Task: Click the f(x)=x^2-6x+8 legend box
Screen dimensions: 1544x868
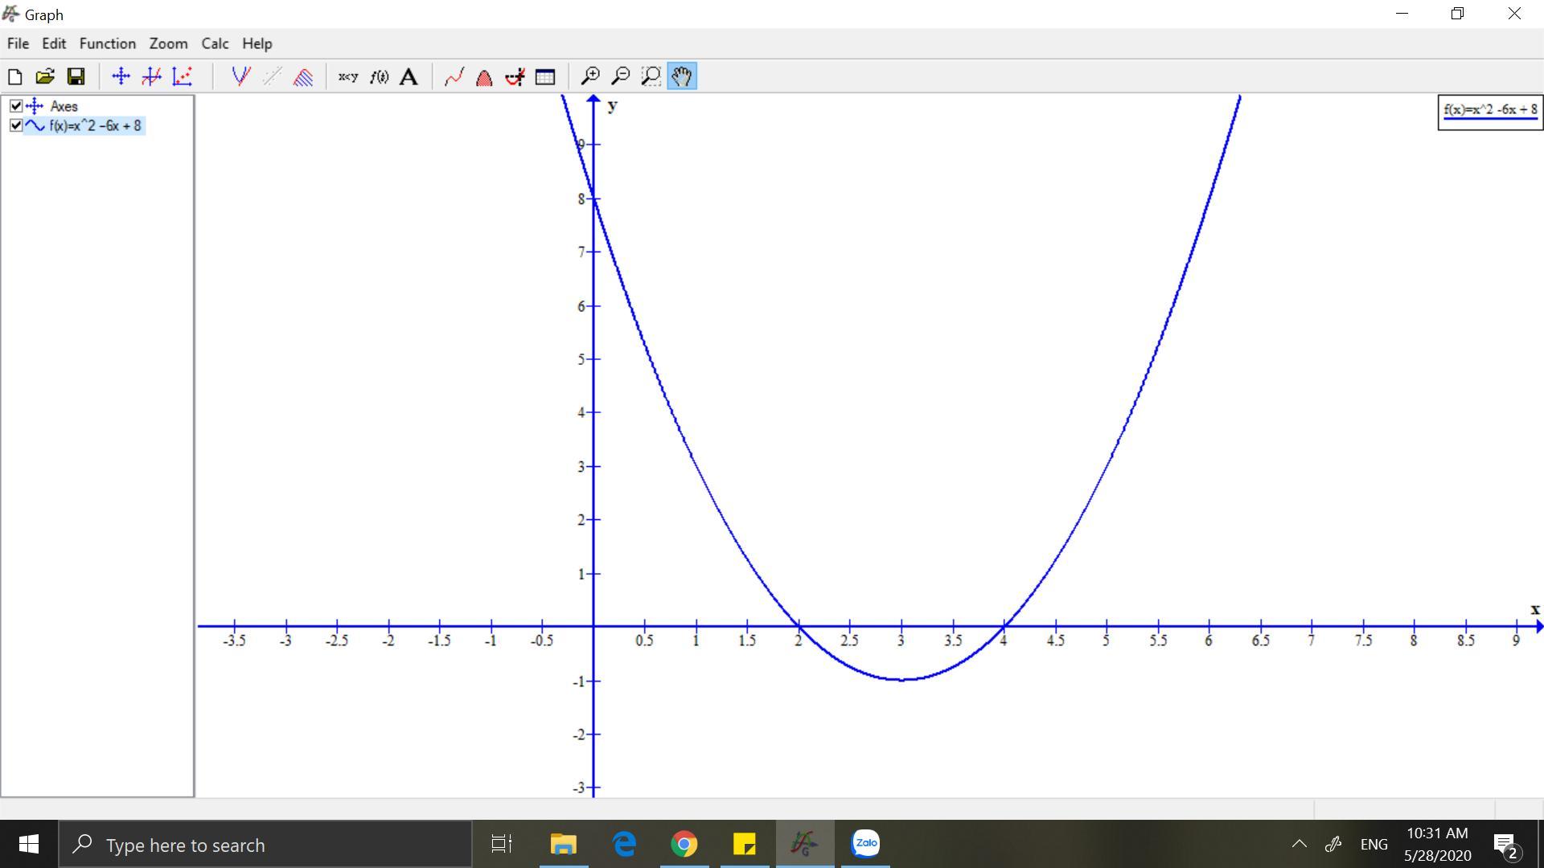Action: 1490,112
